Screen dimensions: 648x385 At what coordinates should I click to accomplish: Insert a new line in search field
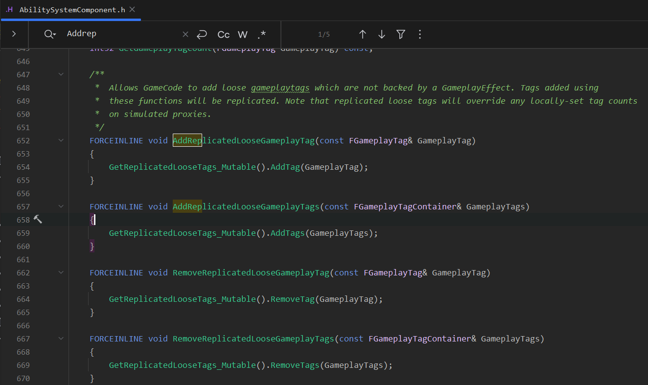[202, 34]
